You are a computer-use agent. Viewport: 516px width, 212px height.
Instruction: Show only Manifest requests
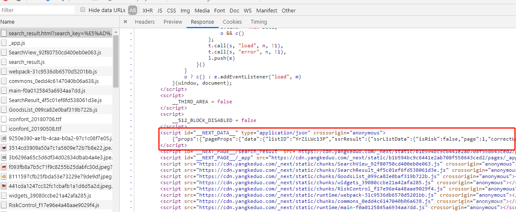[x=266, y=10]
